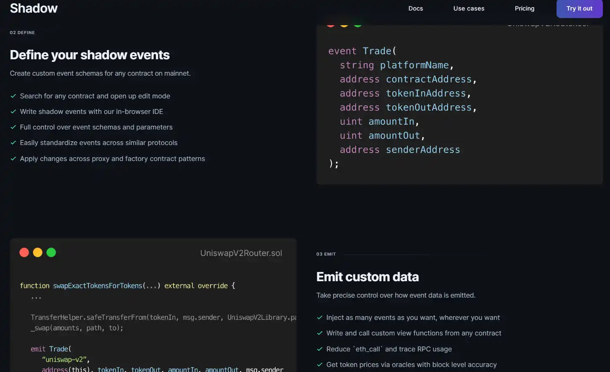The image size is (610, 372).
Task: Click the swapExactTokensForTokens function name in code
Action: [x=97, y=286]
